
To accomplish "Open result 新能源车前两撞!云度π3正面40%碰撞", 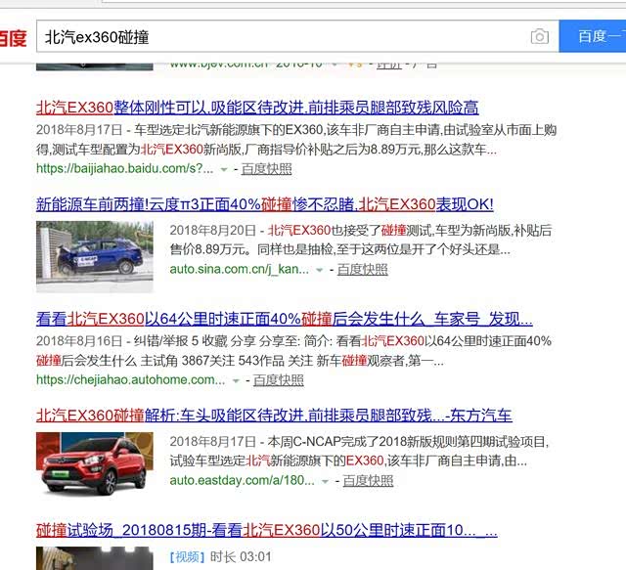I will click(x=264, y=204).
